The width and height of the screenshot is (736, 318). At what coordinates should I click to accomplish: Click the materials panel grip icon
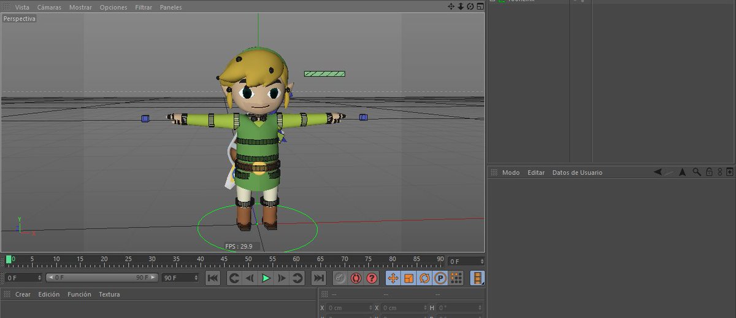[x=7, y=295]
